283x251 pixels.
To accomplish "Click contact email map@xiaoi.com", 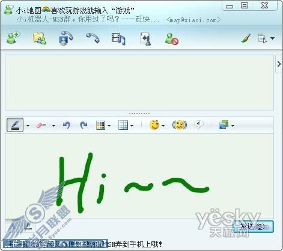I will click(193, 20).
